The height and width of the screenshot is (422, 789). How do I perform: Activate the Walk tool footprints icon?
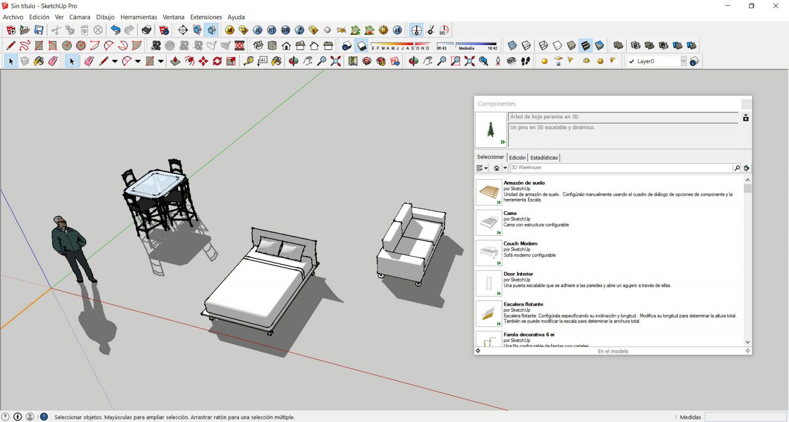525,61
